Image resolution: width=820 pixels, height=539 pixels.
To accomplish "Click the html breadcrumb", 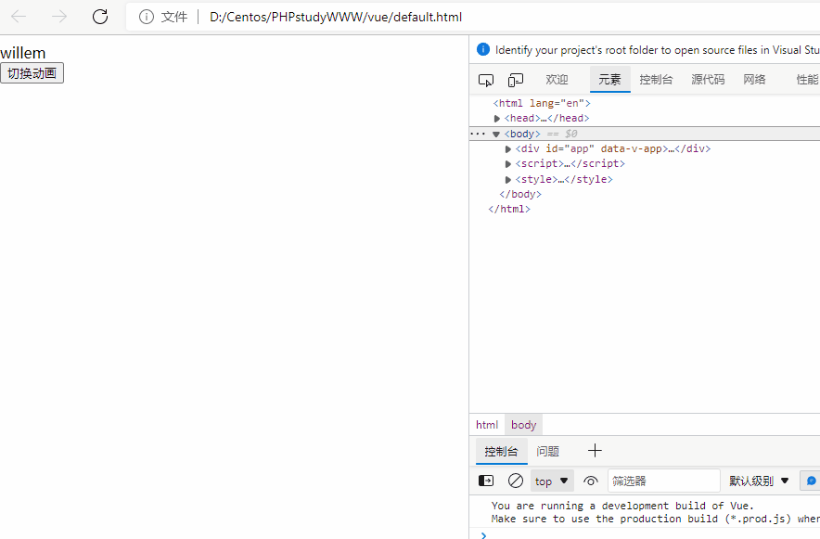I will pos(487,425).
